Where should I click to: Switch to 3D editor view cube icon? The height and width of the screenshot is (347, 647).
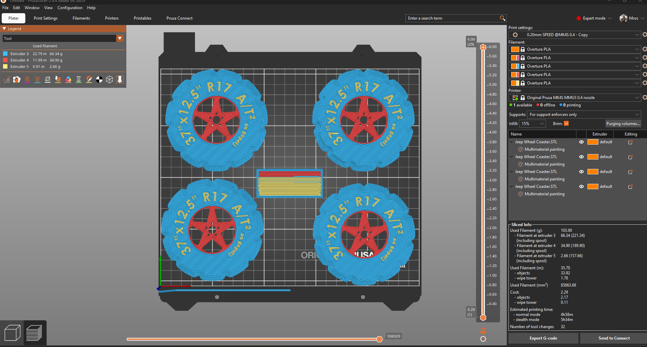[x=13, y=333]
